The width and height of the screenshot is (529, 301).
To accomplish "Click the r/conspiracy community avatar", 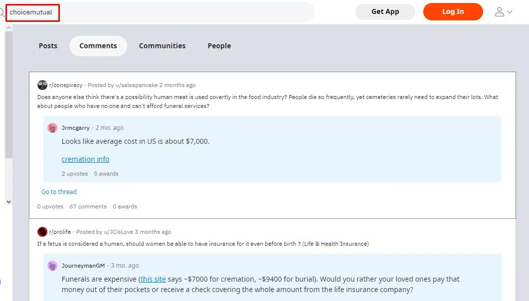I will tap(42, 85).
